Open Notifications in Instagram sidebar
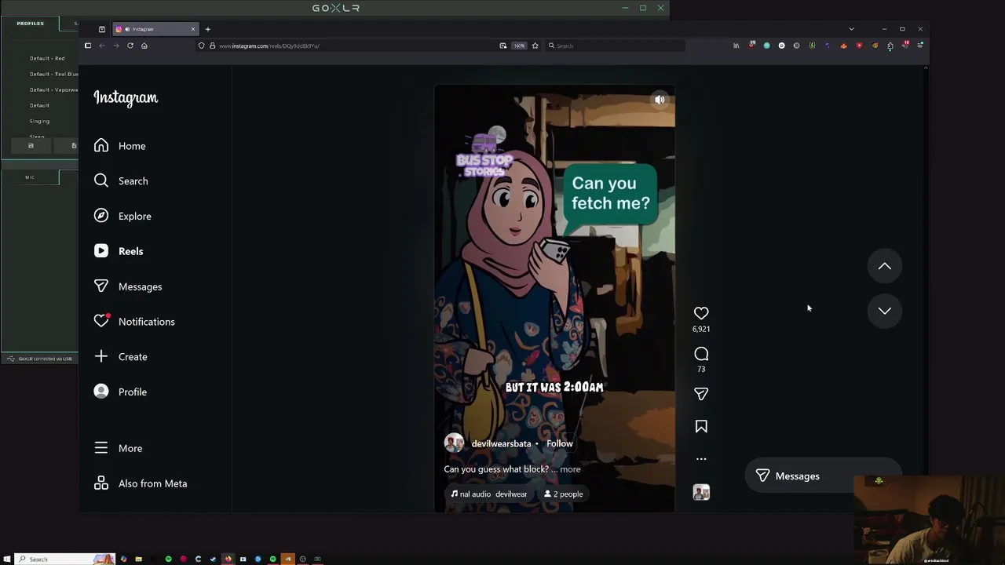Screen dimensions: 1005x565 tap(133, 322)
